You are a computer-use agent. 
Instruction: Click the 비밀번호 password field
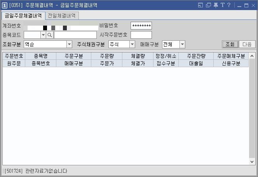click(141, 26)
